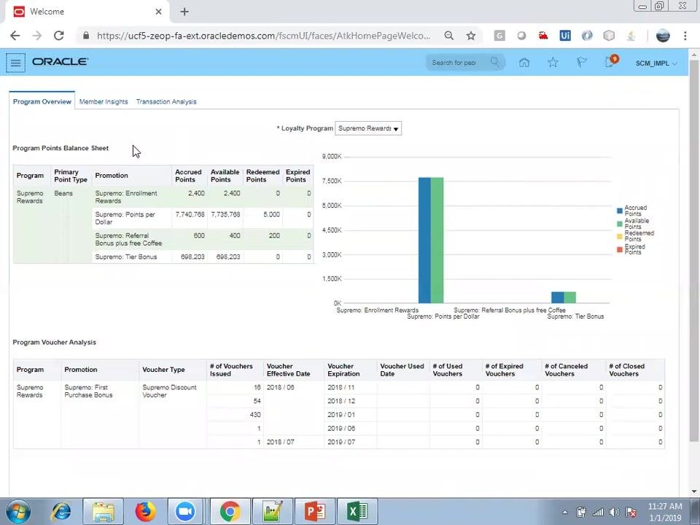Open Chrome three-dot menu
Viewport: 700px width, 525px height.
tap(685, 36)
